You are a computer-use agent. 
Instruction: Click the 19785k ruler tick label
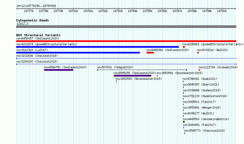coord(147,11)
